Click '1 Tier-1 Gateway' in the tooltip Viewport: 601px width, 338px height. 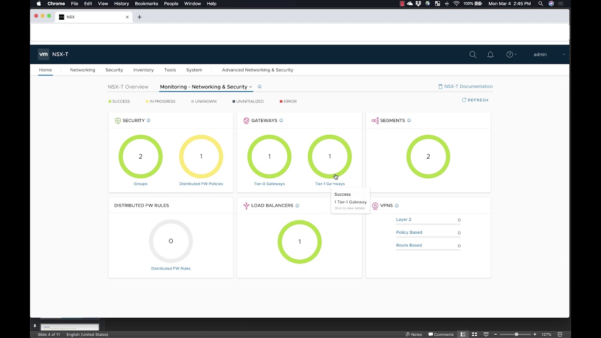click(x=351, y=202)
